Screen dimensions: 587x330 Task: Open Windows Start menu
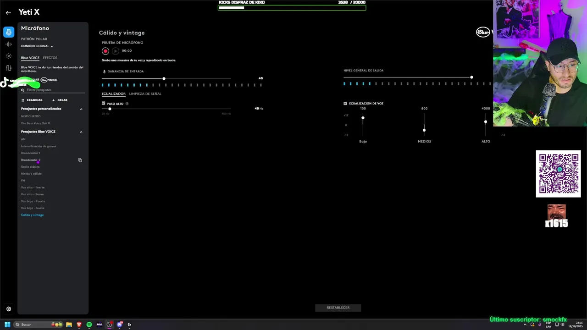tap(7, 324)
